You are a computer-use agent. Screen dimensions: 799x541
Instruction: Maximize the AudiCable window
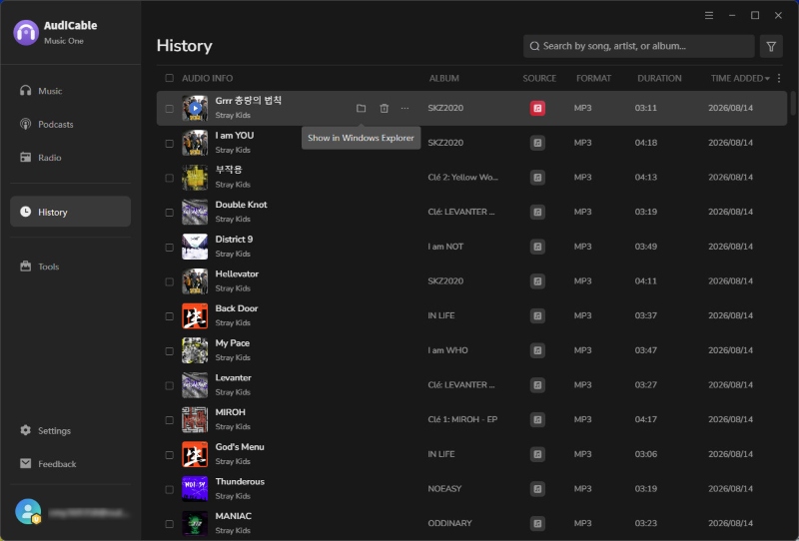point(755,15)
